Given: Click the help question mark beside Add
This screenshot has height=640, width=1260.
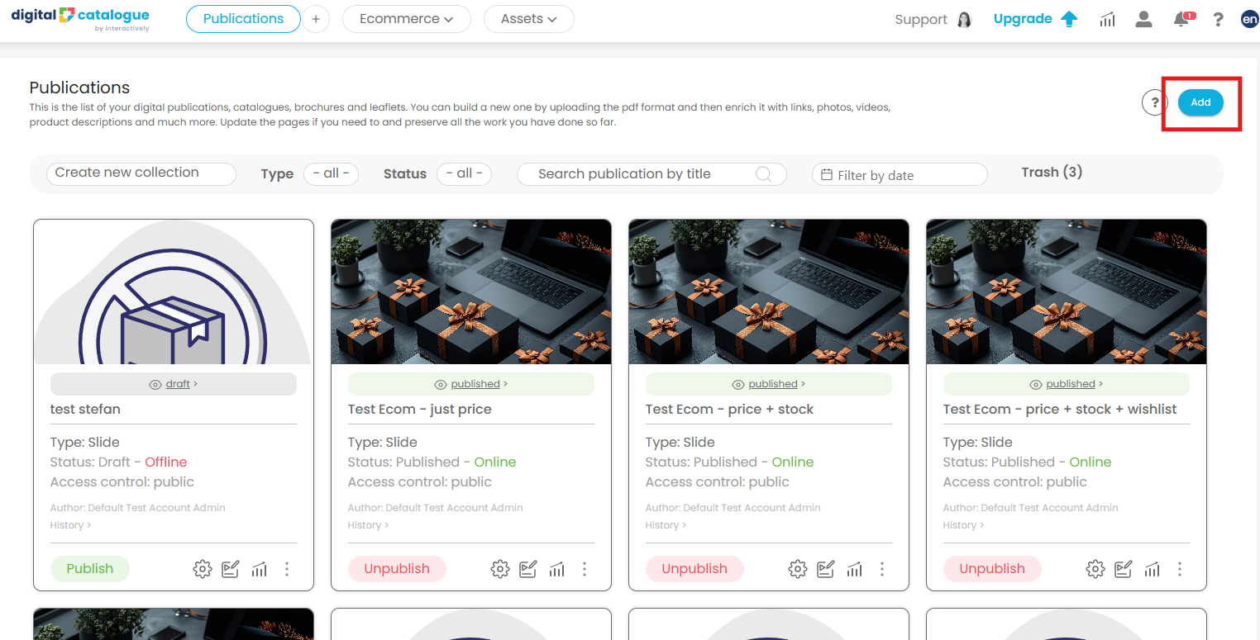Looking at the screenshot, I should (x=1154, y=102).
